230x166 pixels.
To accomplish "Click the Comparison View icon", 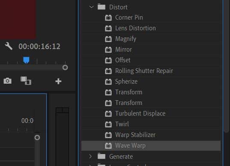I will point(26,81).
